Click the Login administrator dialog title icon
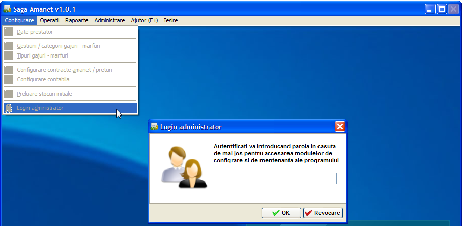 (154, 127)
